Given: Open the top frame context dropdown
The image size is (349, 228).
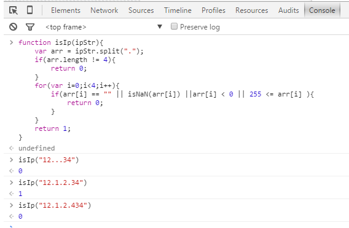Looking at the screenshot, I should point(104,27).
